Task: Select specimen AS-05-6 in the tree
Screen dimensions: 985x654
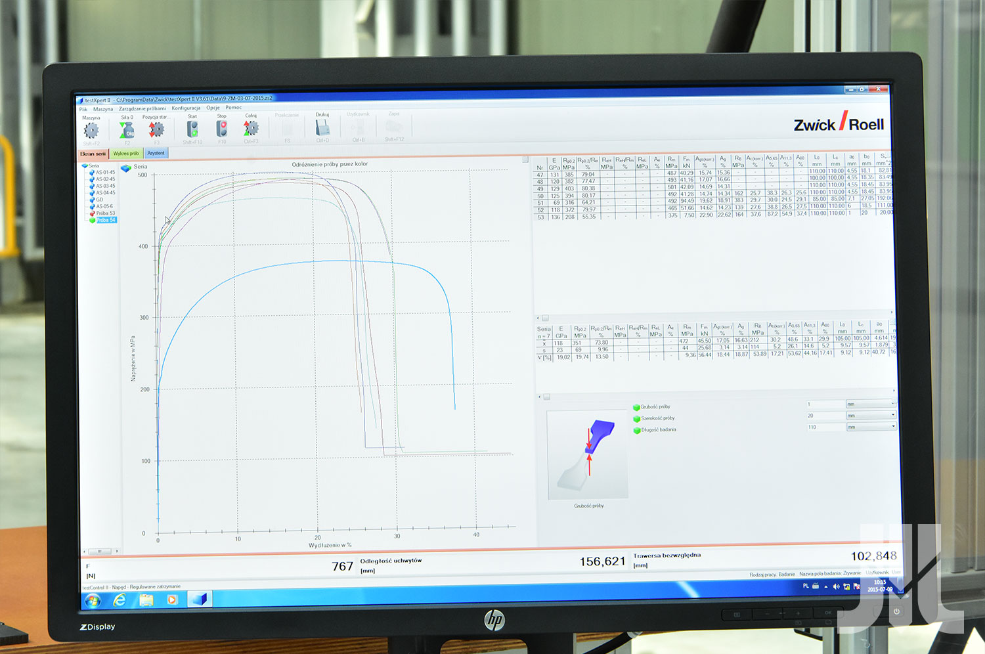Action: click(104, 206)
